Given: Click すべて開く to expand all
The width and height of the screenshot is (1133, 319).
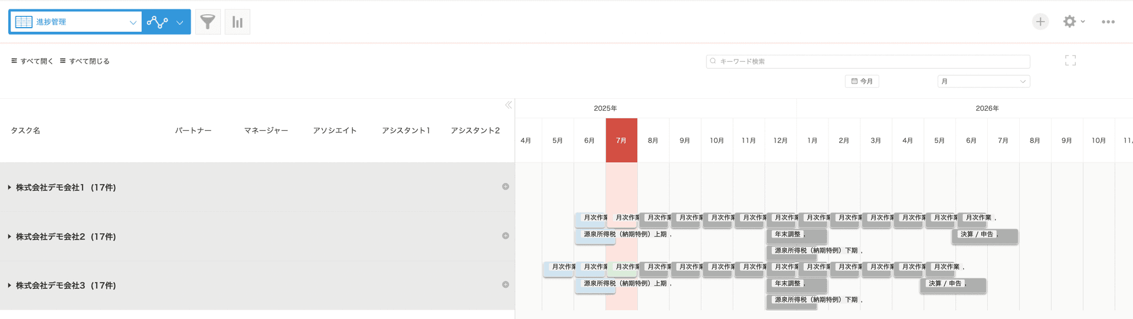Looking at the screenshot, I should click(x=32, y=61).
